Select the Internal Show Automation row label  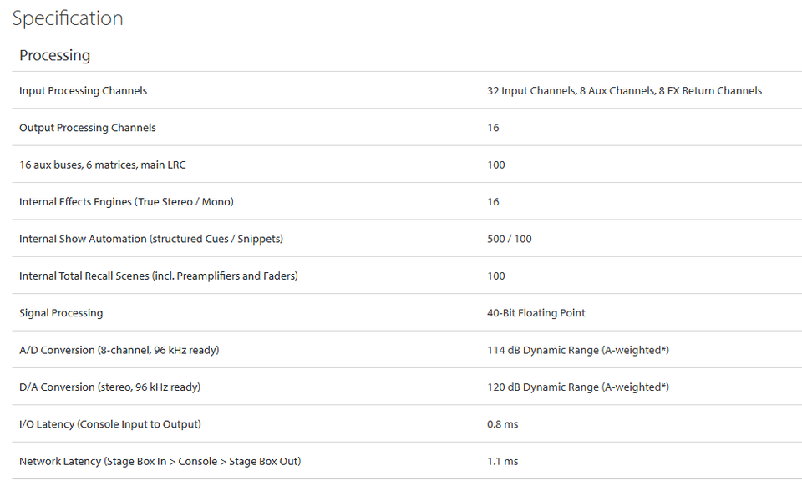coord(151,239)
